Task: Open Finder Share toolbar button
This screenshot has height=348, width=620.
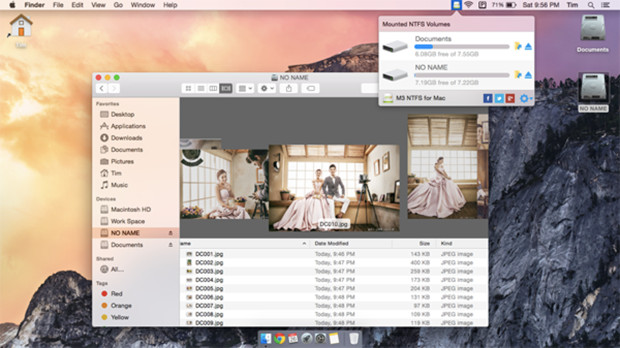Action: click(289, 89)
